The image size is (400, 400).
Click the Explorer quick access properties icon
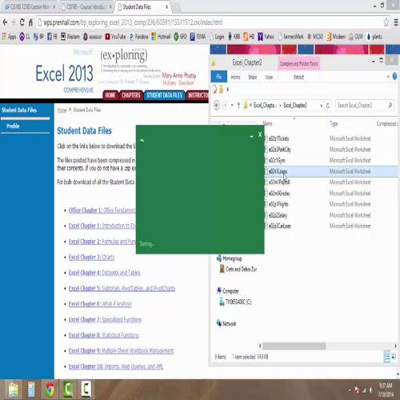(214, 90)
